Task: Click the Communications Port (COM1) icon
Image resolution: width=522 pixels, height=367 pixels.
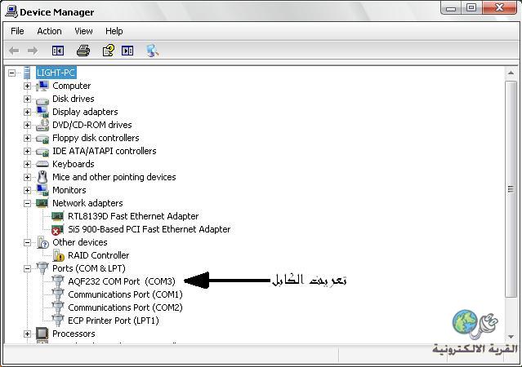Action: (58, 294)
